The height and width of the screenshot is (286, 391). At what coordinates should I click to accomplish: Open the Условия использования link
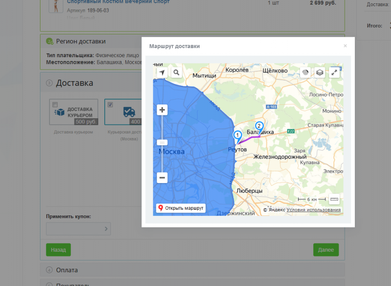[313, 210]
